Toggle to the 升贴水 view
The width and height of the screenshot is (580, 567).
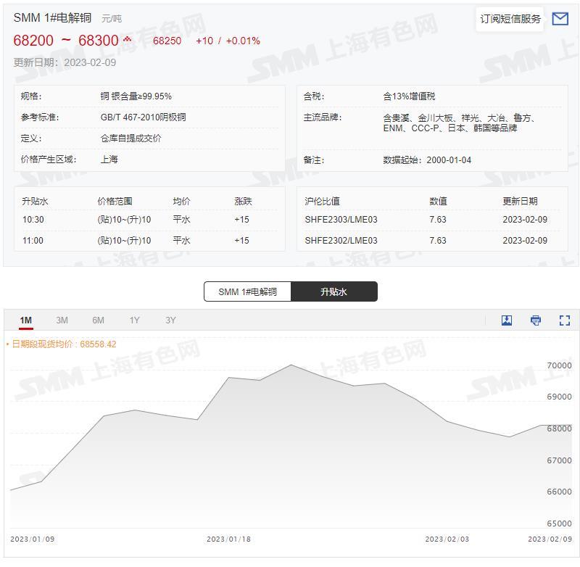334,291
